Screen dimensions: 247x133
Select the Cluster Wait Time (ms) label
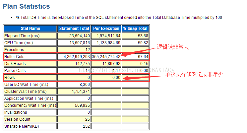coord(25,92)
